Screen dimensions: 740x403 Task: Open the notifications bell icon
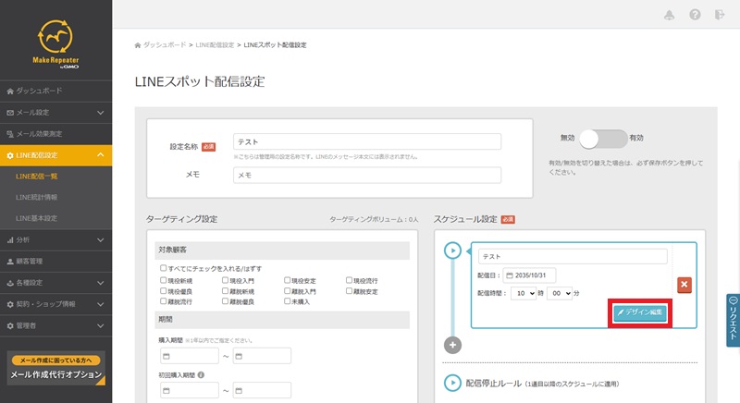669,15
